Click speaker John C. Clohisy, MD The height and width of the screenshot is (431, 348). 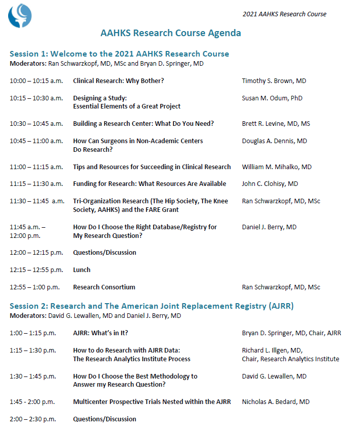(x=270, y=183)
